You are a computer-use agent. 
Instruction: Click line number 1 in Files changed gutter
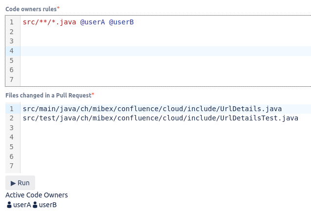11,108
